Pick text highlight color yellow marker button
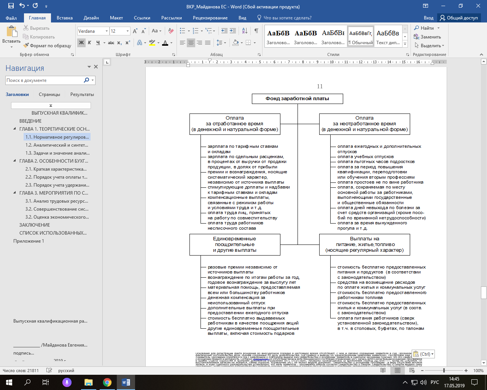This screenshot has width=487, height=390. tap(152, 43)
